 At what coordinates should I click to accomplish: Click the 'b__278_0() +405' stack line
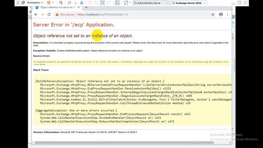pyautogui.click(x=116, y=96)
